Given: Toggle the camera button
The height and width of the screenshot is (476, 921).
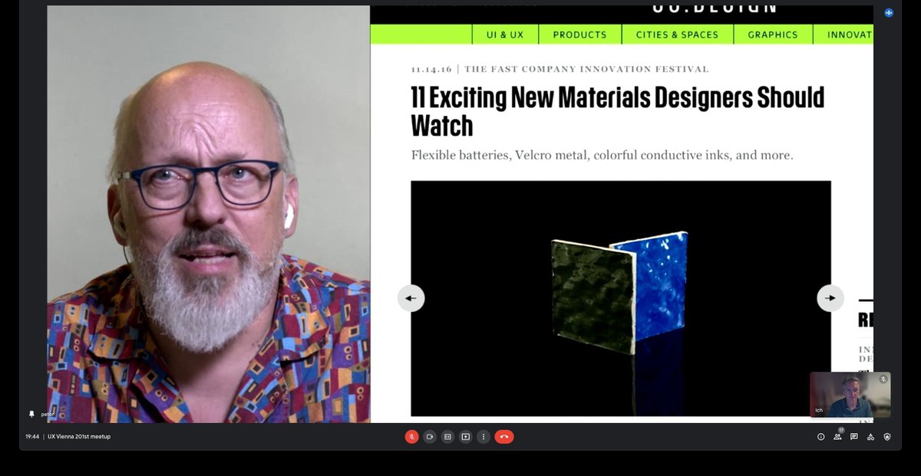Looking at the screenshot, I should (x=430, y=436).
